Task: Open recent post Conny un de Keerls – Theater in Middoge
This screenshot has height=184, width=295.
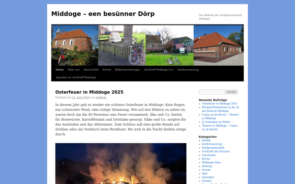Action: [220, 116]
